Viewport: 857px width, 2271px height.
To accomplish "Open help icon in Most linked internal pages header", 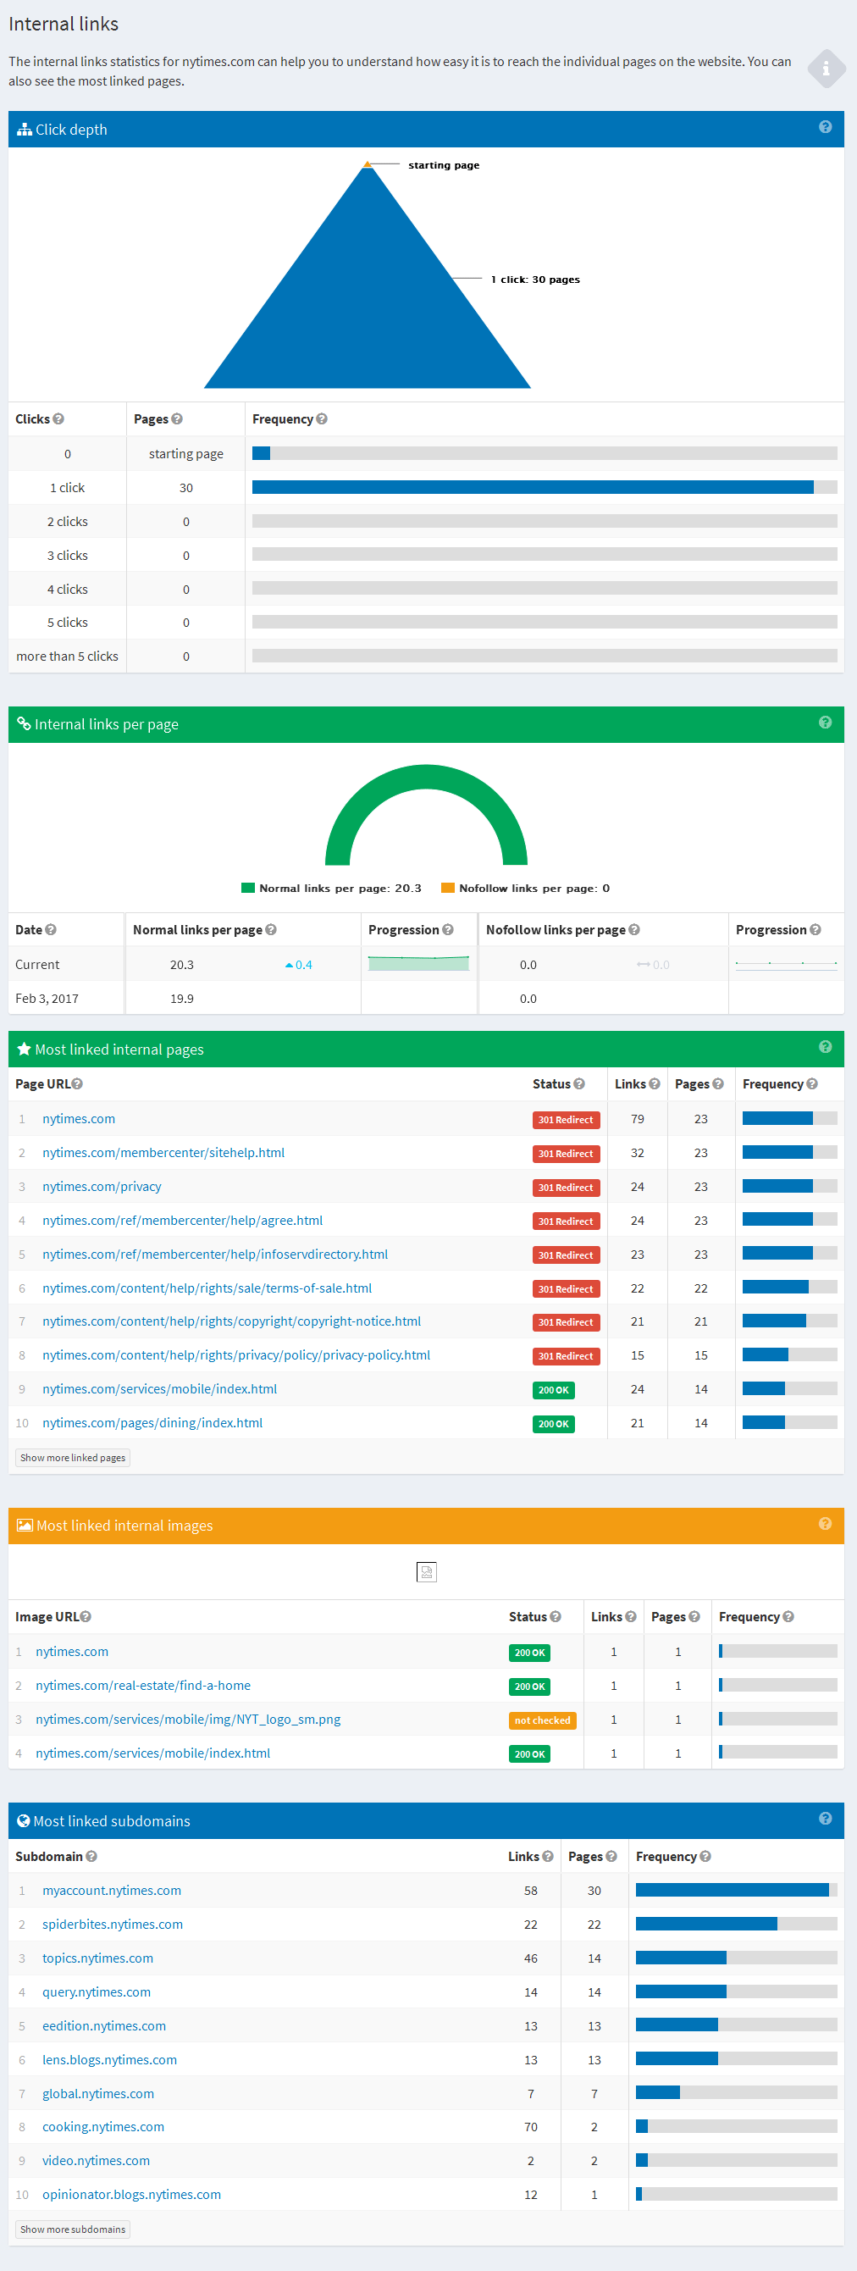I will pos(826,1046).
